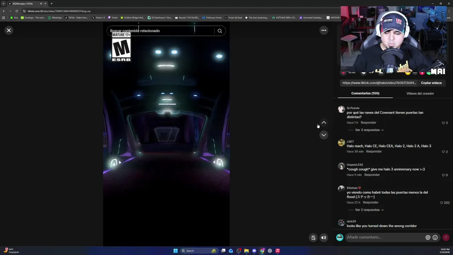Viewport: 453px width, 255px height.
Task: Open the Home / X bookmark
Action: [x=98, y=18]
